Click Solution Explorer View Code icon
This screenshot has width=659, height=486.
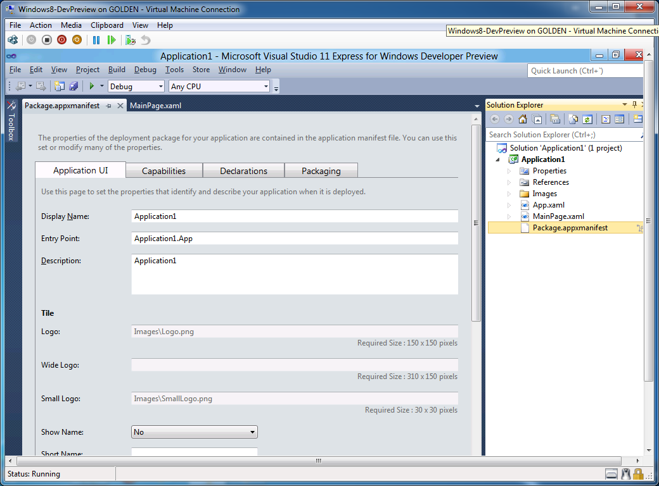(606, 119)
